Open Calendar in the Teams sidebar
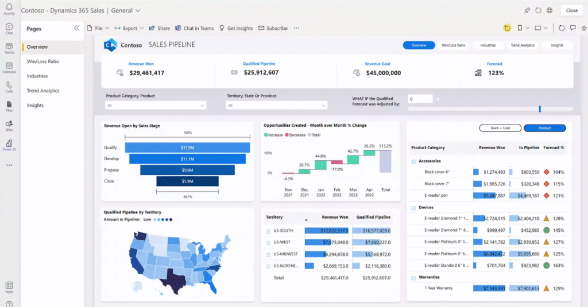Screen dimensions: 588x307 pyautogui.click(x=9, y=68)
